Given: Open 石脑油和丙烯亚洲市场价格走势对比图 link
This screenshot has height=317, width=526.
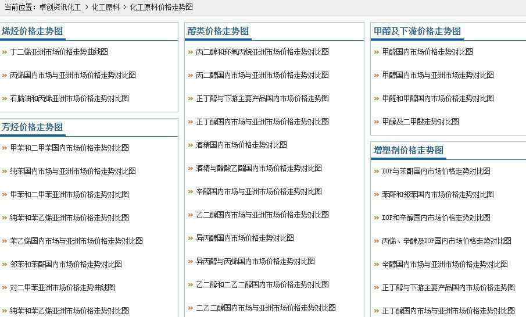Looking at the screenshot, I should point(69,98).
